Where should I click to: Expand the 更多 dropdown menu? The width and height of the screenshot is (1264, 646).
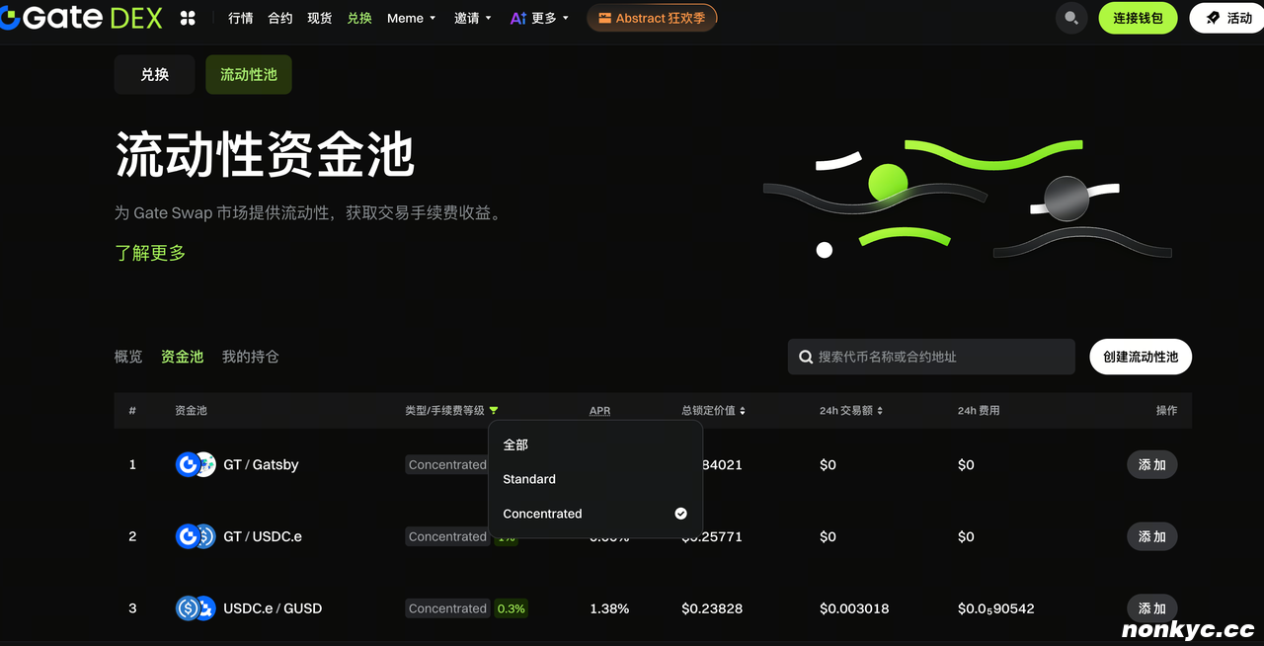click(x=551, y=18)
